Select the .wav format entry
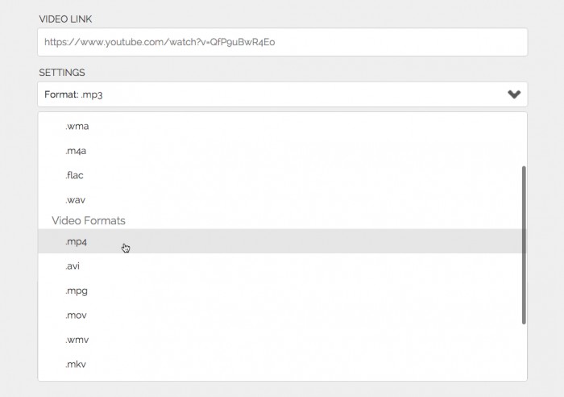The image size is (564, 397). (76, 200)
